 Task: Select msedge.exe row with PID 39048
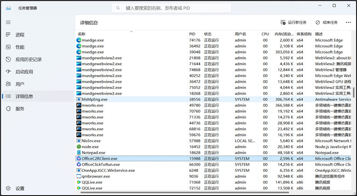(213, 52)
